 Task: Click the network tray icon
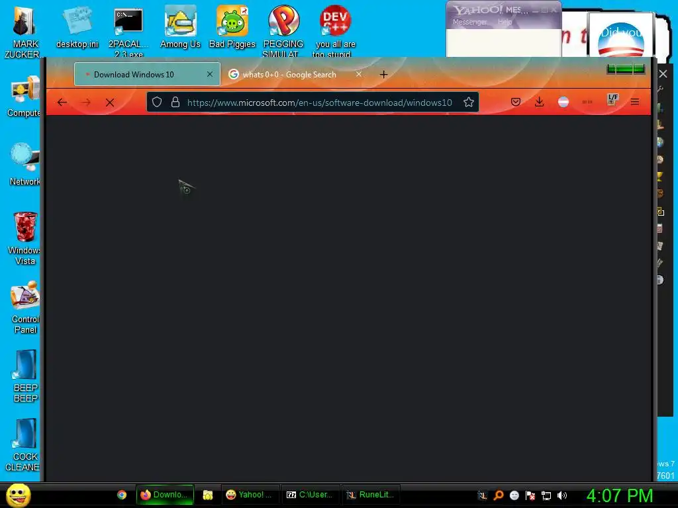[546, 495]
